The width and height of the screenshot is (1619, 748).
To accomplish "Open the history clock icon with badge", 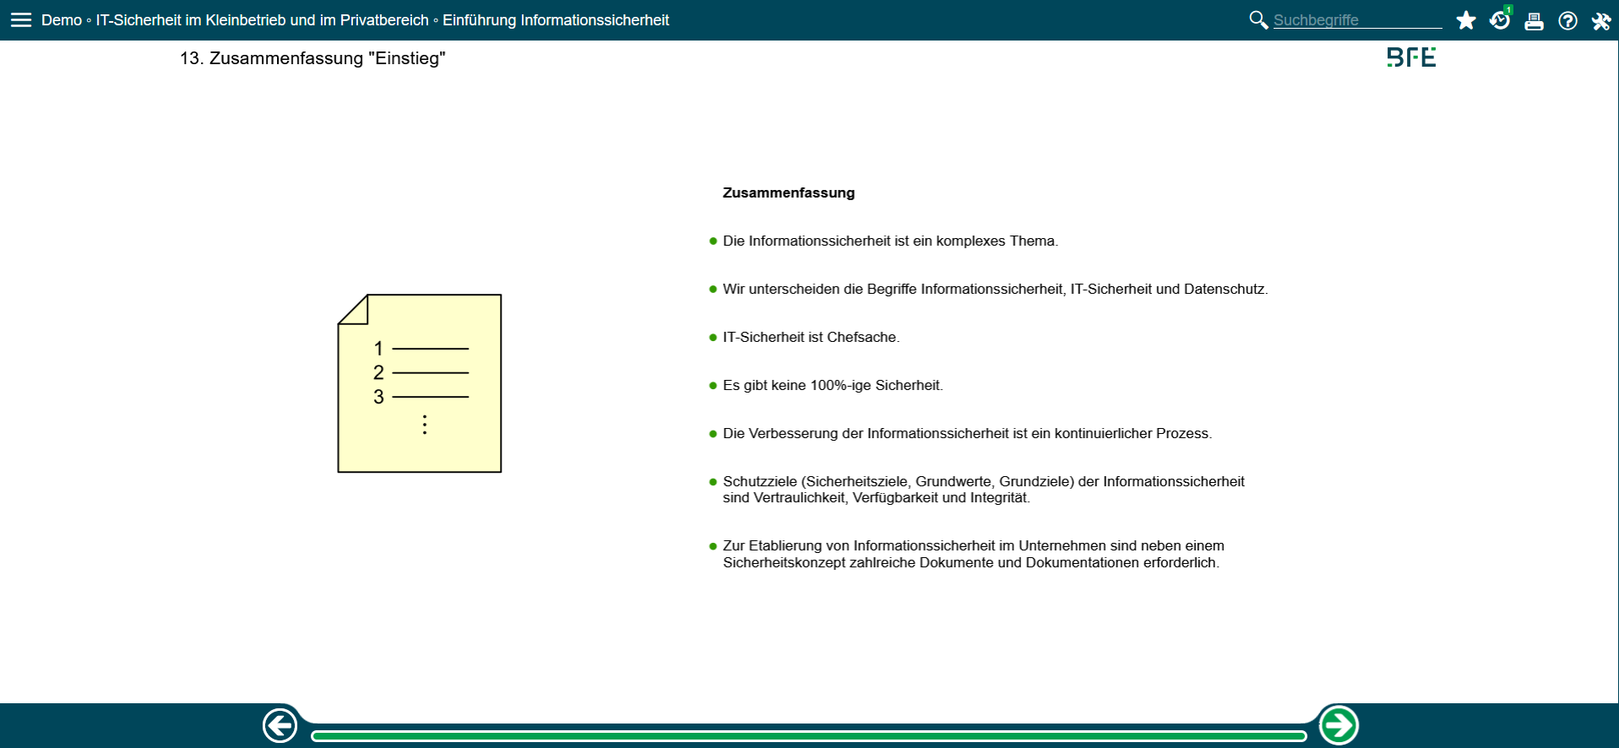I will [1500, 20].
